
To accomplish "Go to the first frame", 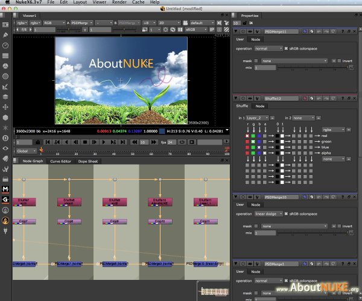I will [48, 142].
